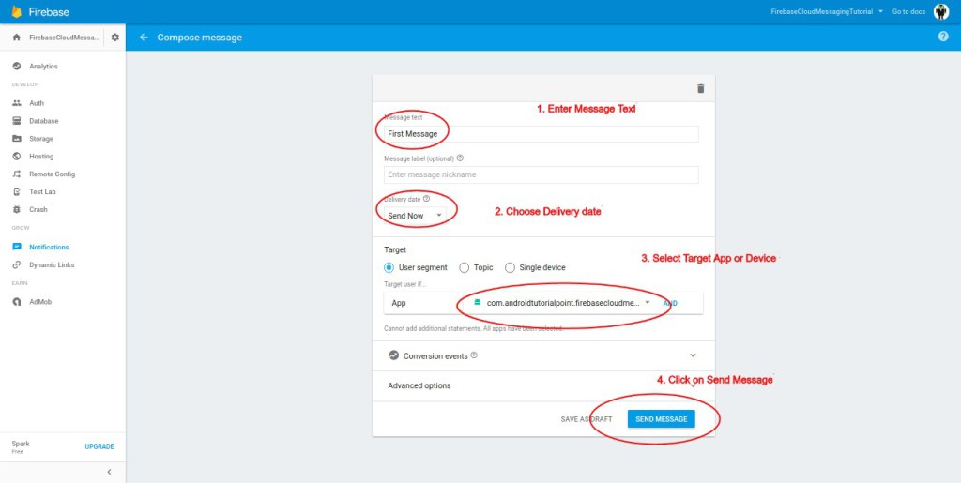Image resolution: width=961 pixels, height=483 pixels.
Task: Open Crash in the sidebar
Action: [38, 209]
